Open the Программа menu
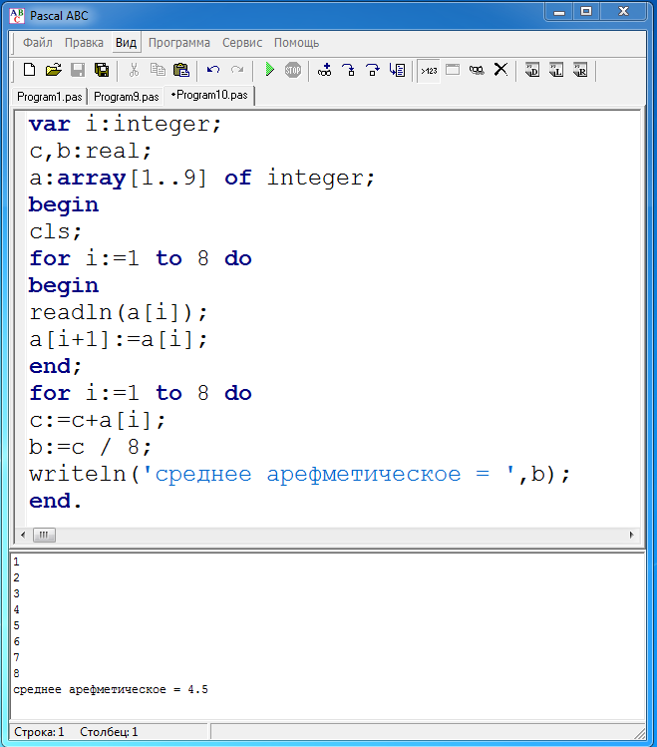The height and width of the screenshot is (747, 657). (x=179, y=43)
